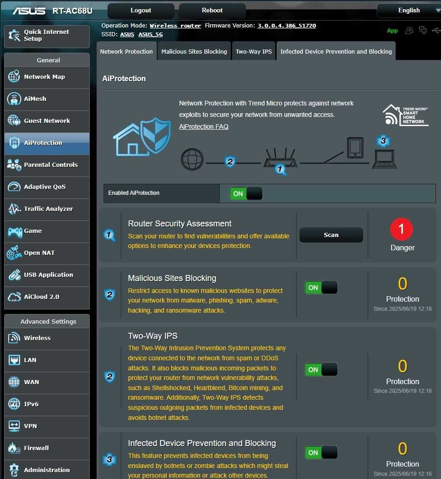This screenshot has width=441, height=479.
Task: Toggle Enabled AiProtection switch
Action: (x=246, y=193)
